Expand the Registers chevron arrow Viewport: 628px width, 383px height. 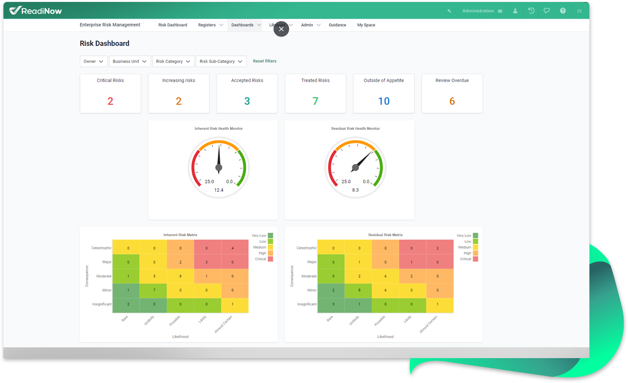(x=221, y=25)
